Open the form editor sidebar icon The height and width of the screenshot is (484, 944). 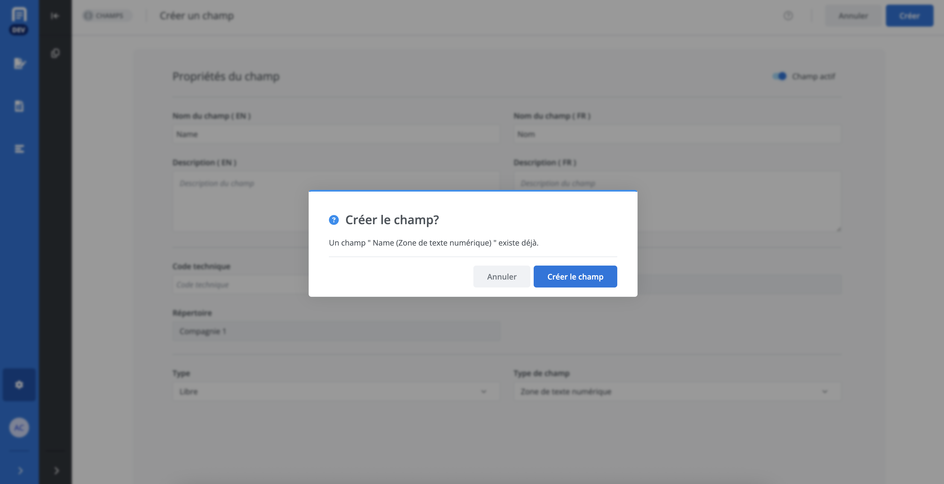pos(19,64)
